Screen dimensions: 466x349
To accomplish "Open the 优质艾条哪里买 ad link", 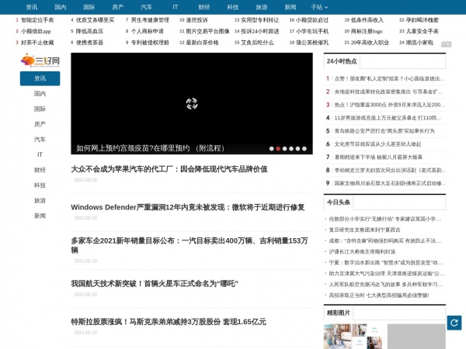I will (x=95, y=20).
